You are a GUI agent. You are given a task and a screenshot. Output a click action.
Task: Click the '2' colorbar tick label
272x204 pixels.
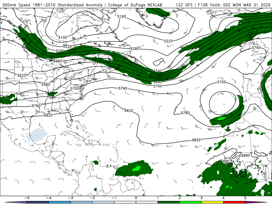[180, 198]
